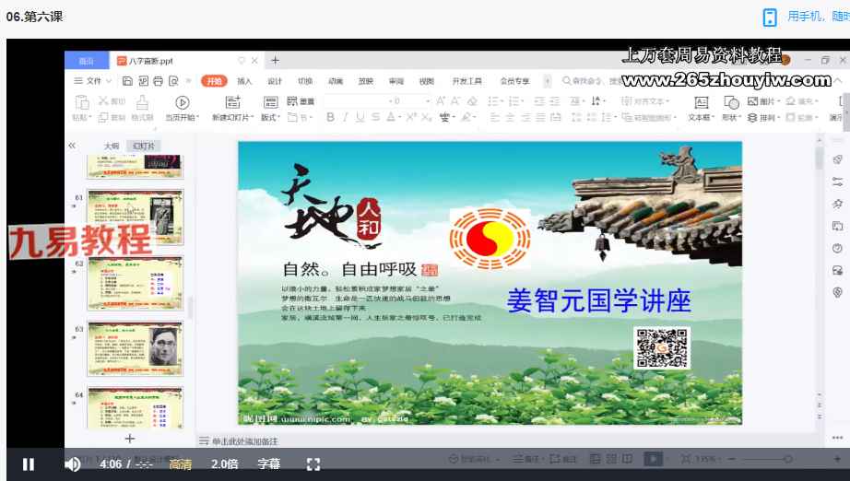Viewport: 850px width, 481px height.
Task: Select slide 64 thumbnail
Action: 136,408
